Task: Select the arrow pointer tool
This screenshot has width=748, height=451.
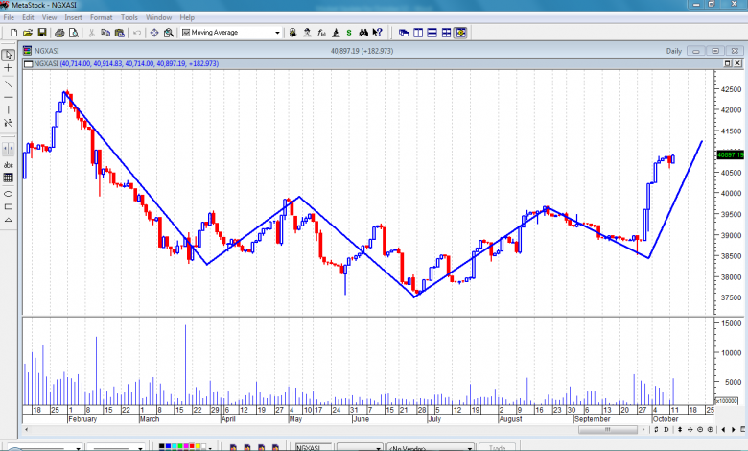Action: 8,55
